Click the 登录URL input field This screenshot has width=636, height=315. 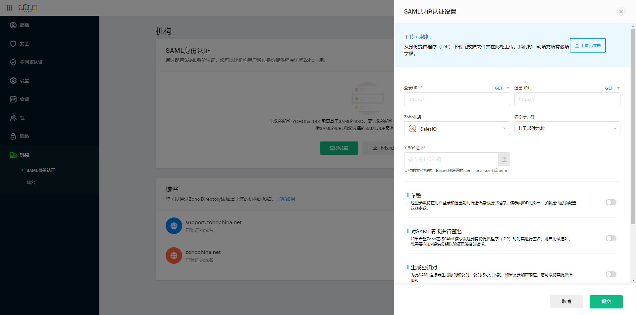tap(456, 99)
